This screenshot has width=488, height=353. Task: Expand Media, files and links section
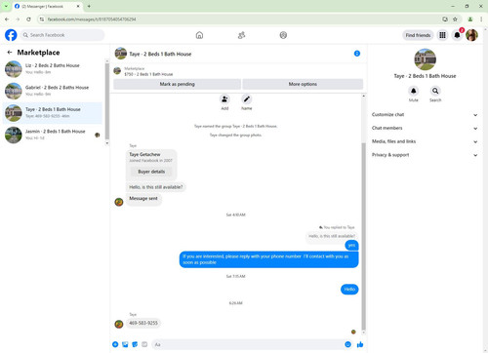(x=425, y=141)
